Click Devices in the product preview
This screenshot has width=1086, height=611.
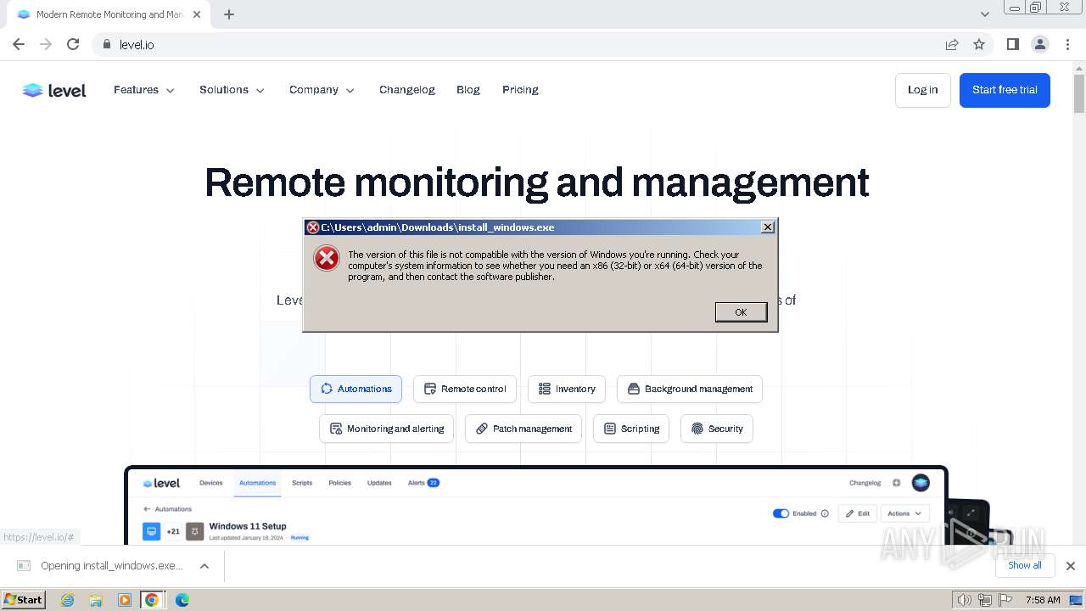[x=211, y=483]
